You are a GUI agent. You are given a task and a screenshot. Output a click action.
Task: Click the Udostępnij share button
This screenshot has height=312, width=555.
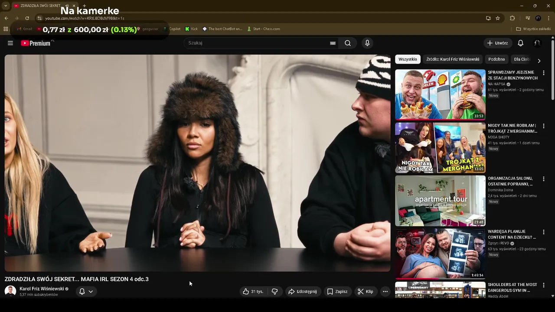303,292
